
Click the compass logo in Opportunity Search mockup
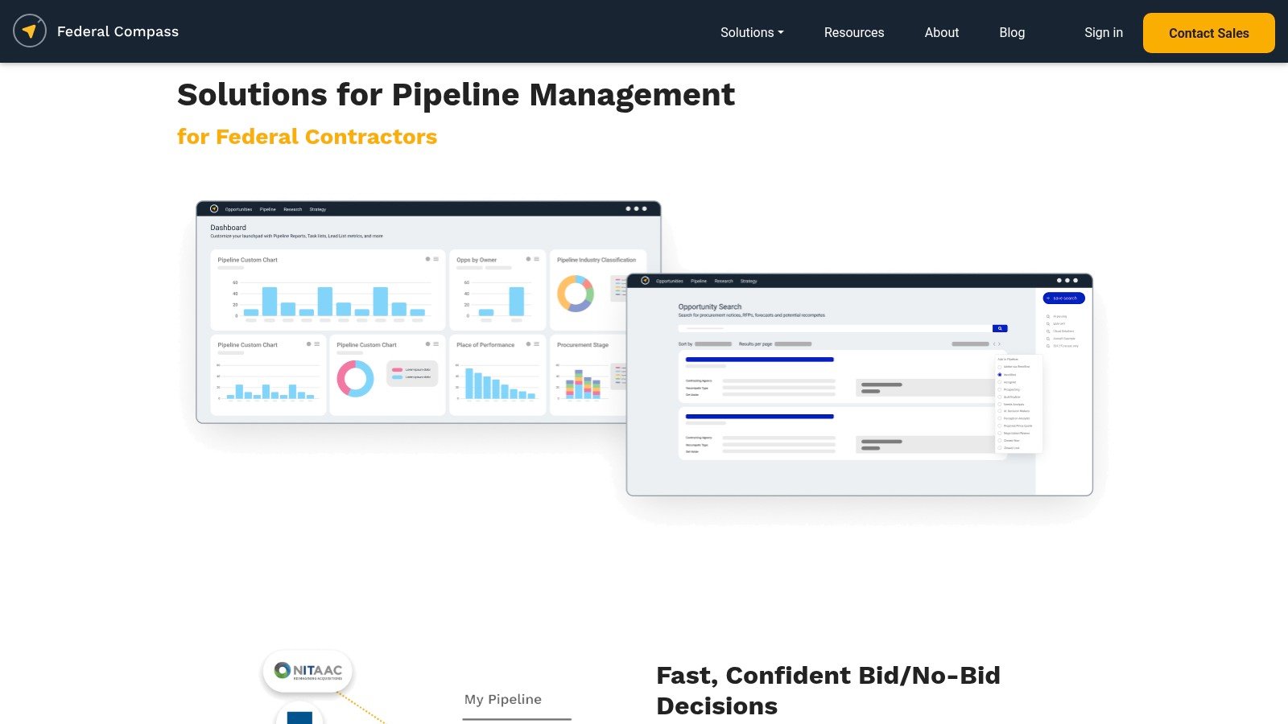click(x=645, y=281)
